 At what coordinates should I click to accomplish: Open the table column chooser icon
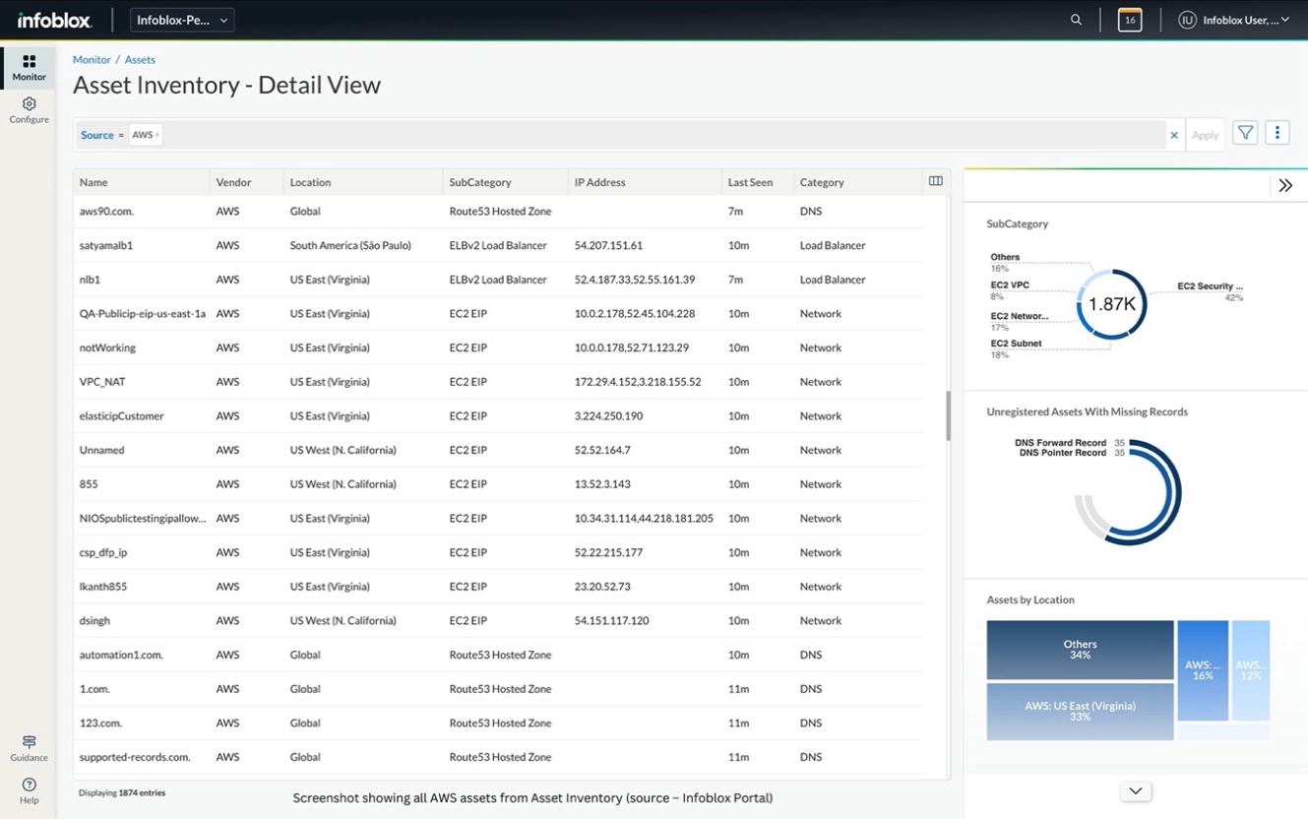(x=935, y=181)
